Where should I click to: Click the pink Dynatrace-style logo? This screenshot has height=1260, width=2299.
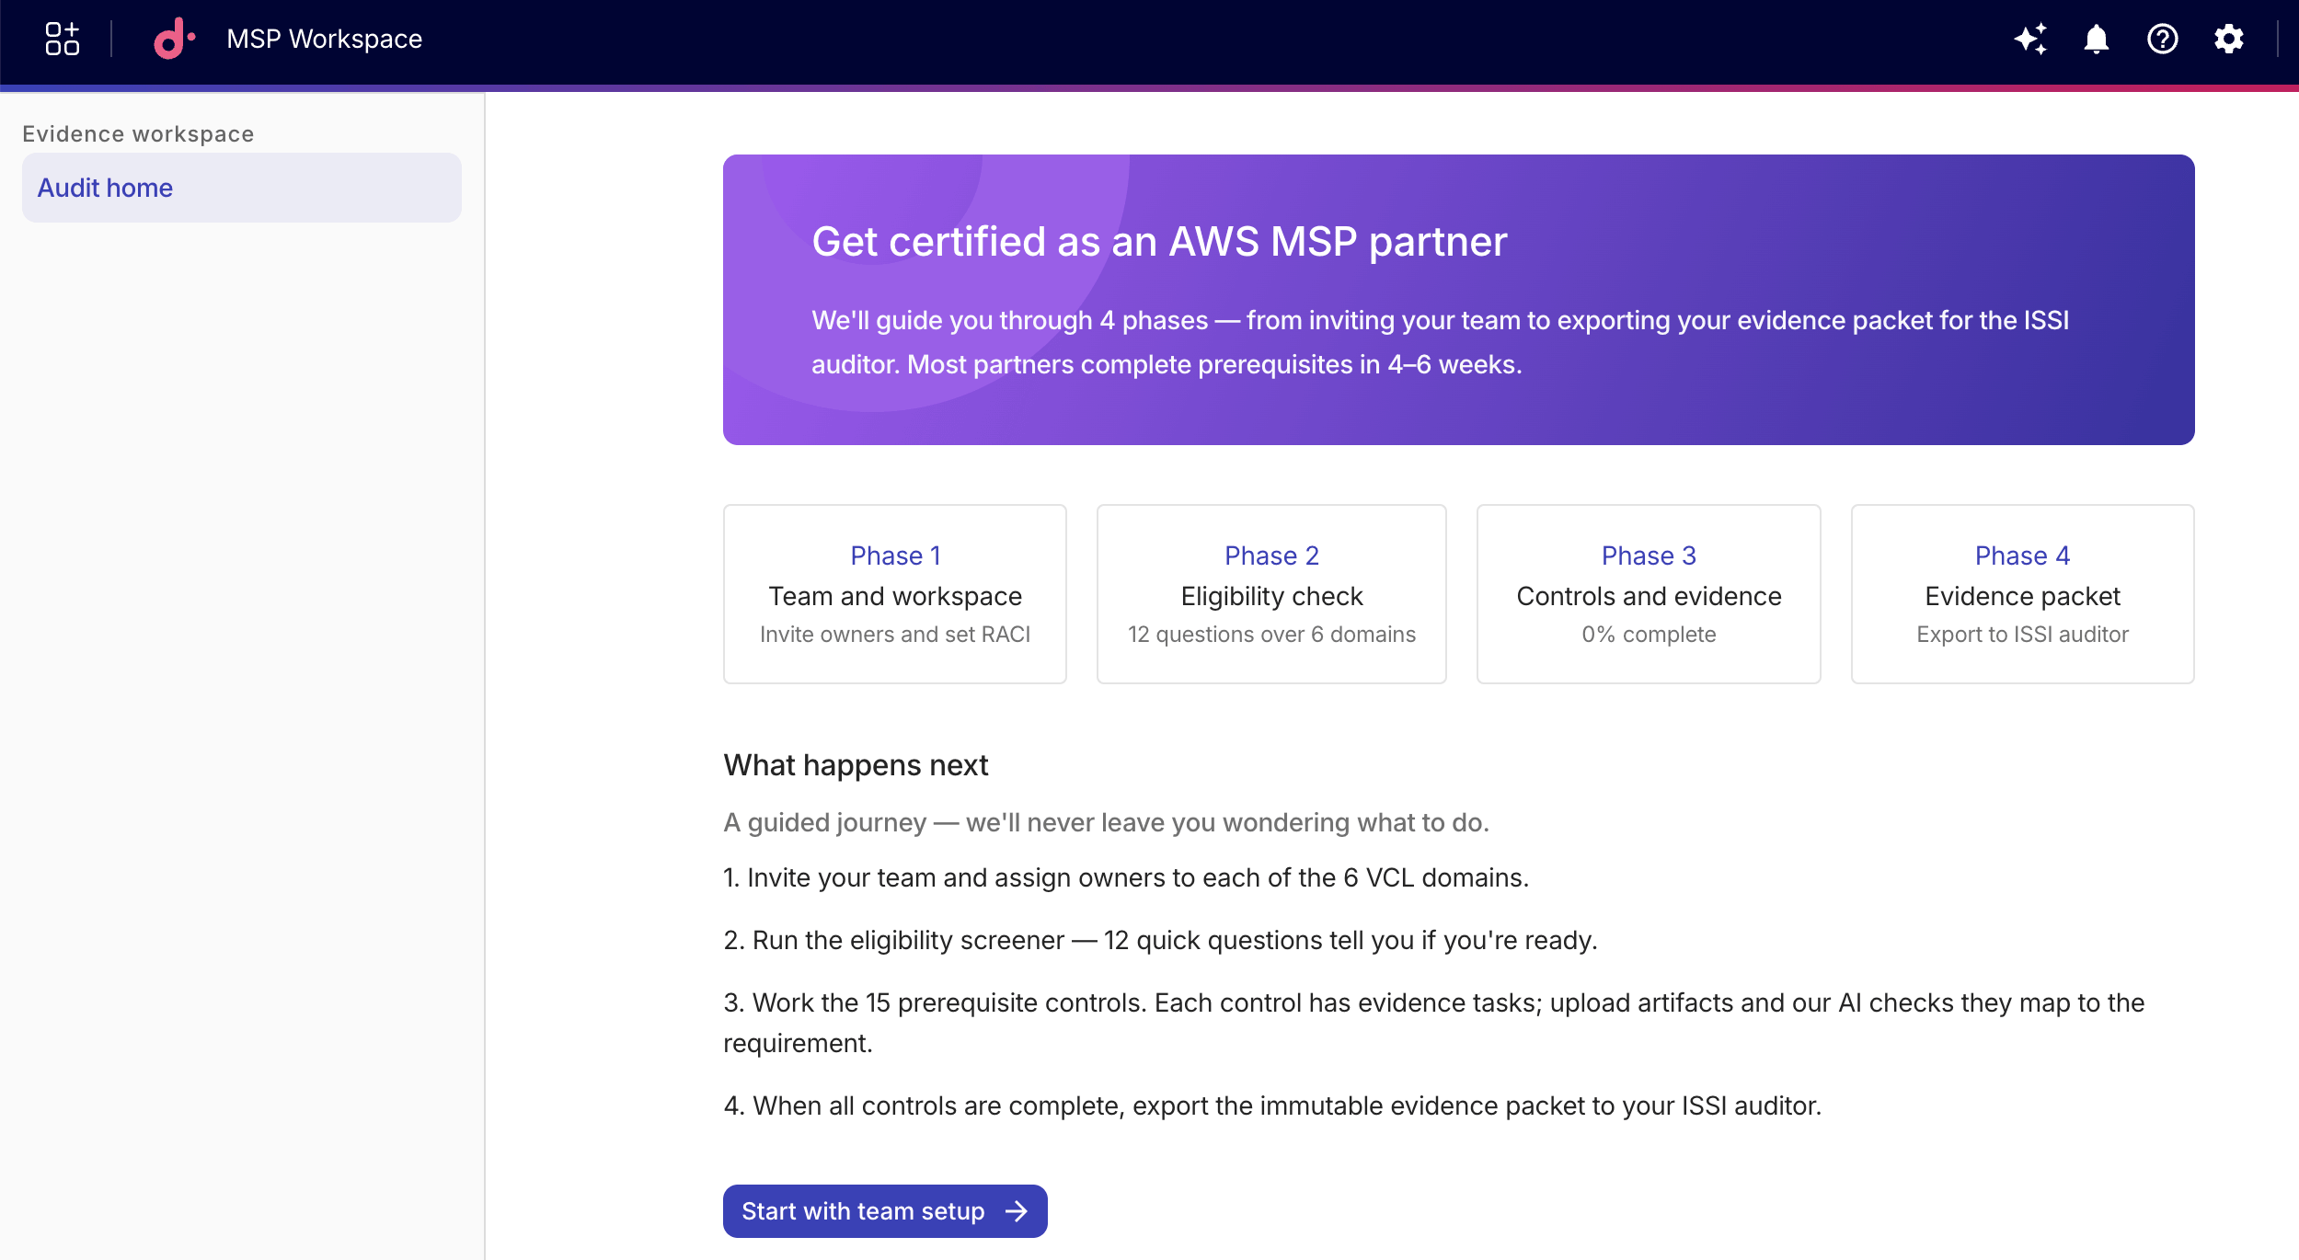[x=174, y=39]
